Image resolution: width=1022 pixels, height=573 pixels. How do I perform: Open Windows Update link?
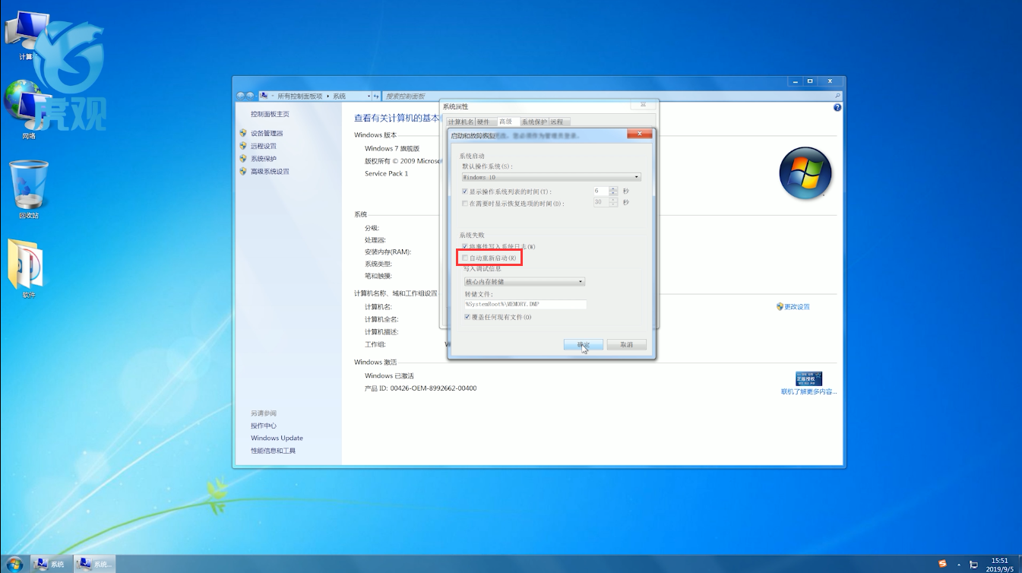(277, 438)
